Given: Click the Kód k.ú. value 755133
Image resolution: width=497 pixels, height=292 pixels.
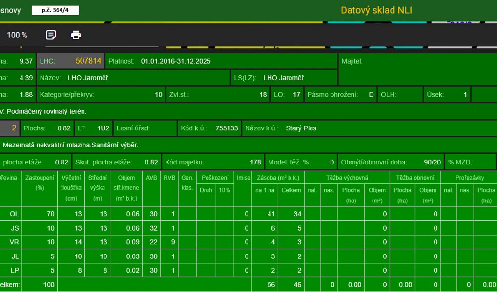Looking at the screenshot, I should pyautogui.click(x=227, y=128).
